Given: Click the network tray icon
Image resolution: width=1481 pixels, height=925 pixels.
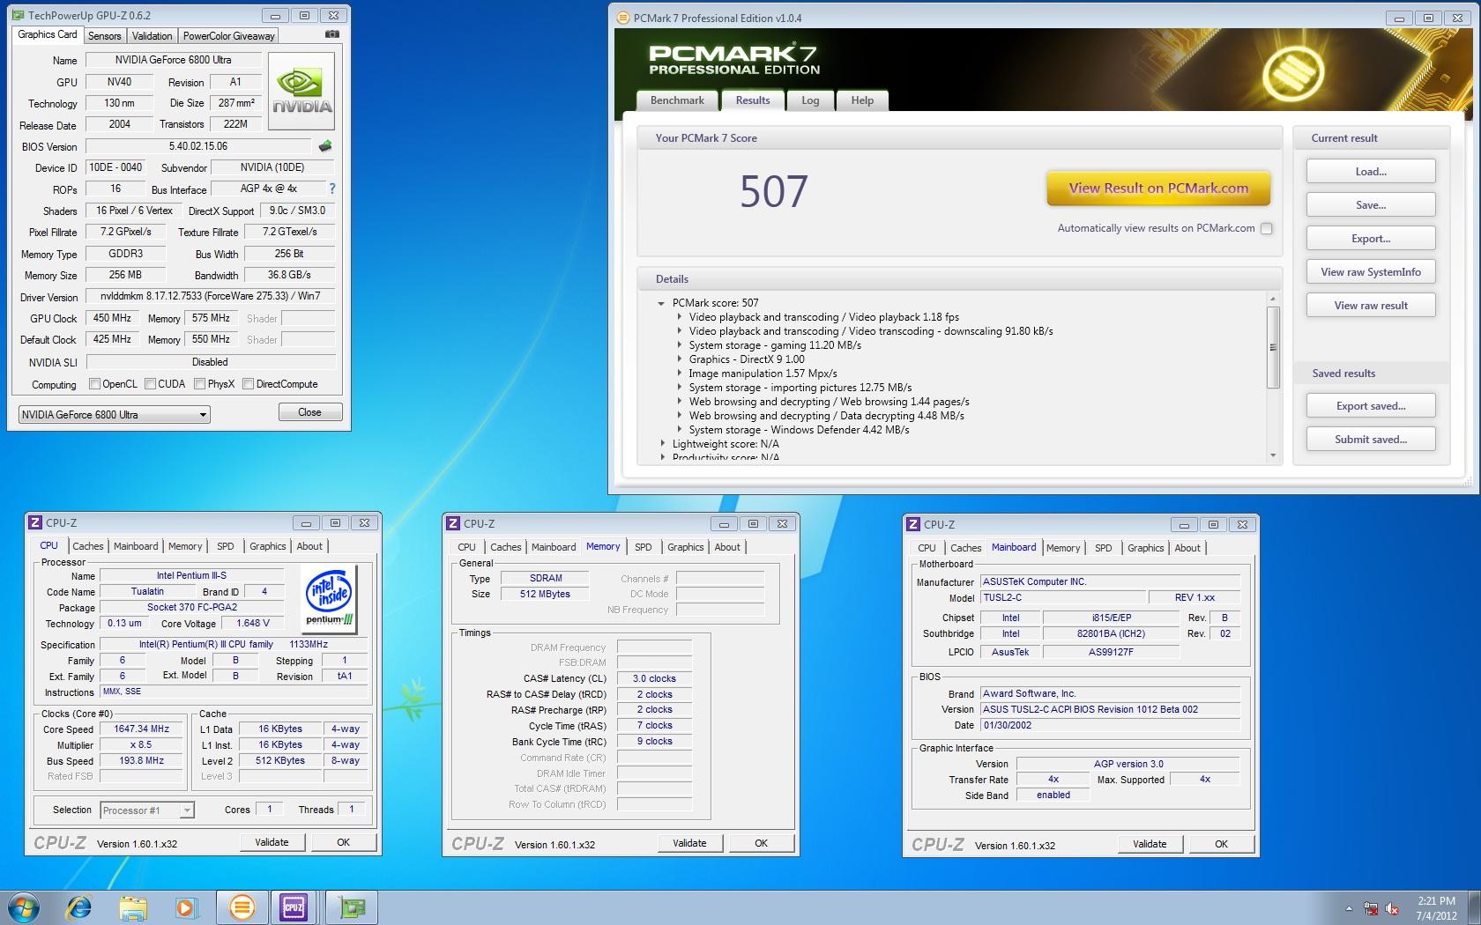Looking at the screenshot, I should [x=1371, y=908].
